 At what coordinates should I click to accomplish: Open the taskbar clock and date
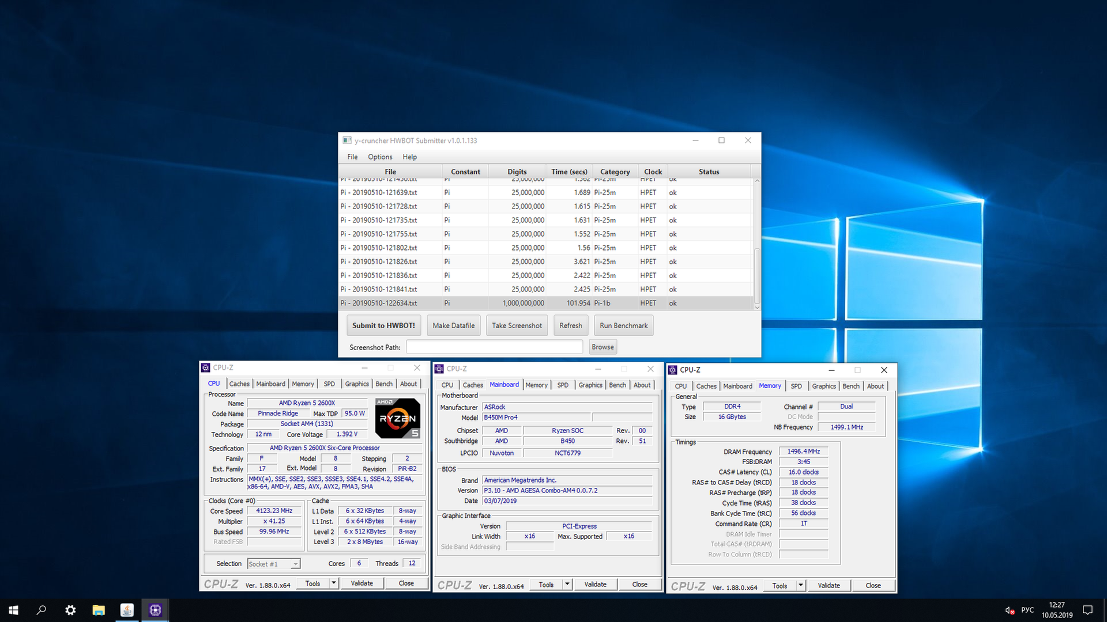pyautogui.click(x=1057, y=610)
